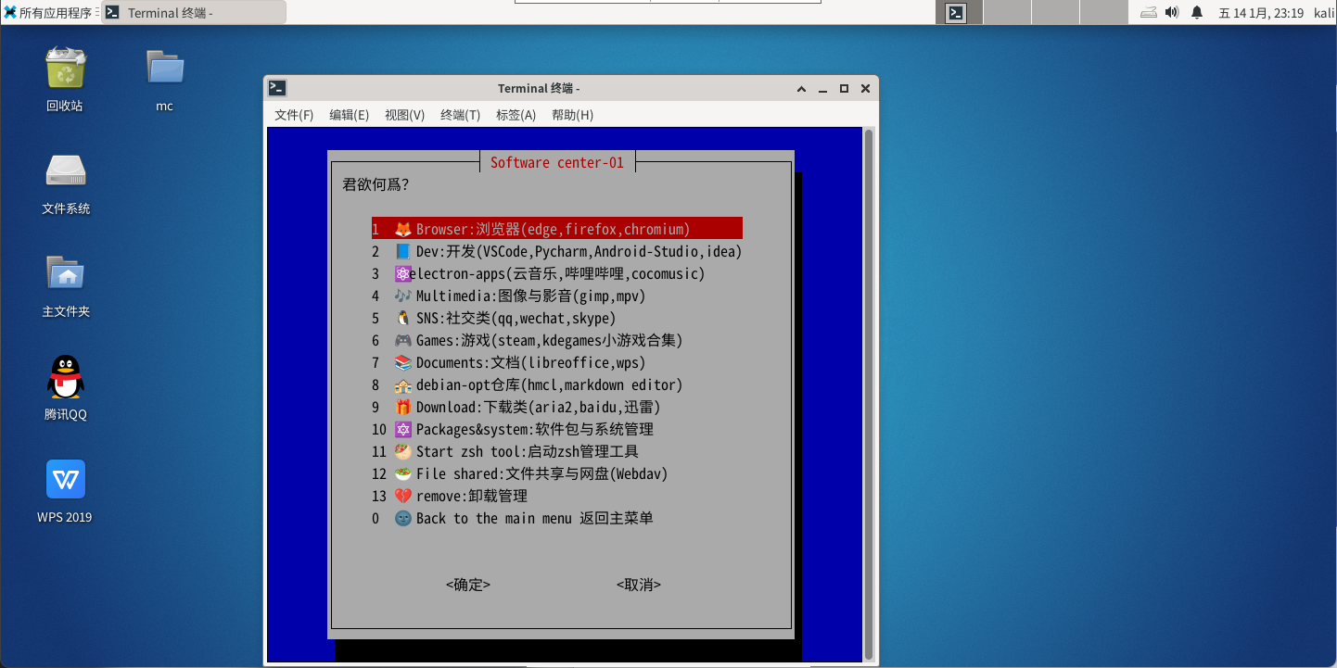Open the 文件(F) menu

pos(294,115)
